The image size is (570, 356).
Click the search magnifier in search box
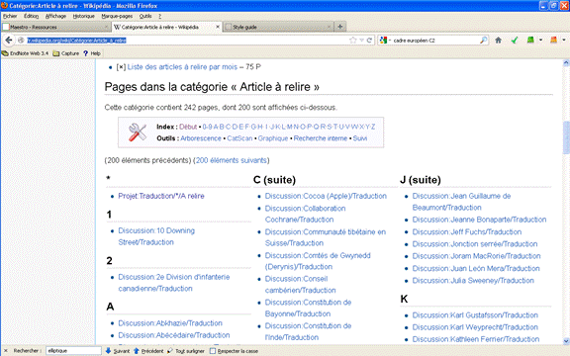click(483, 41)
